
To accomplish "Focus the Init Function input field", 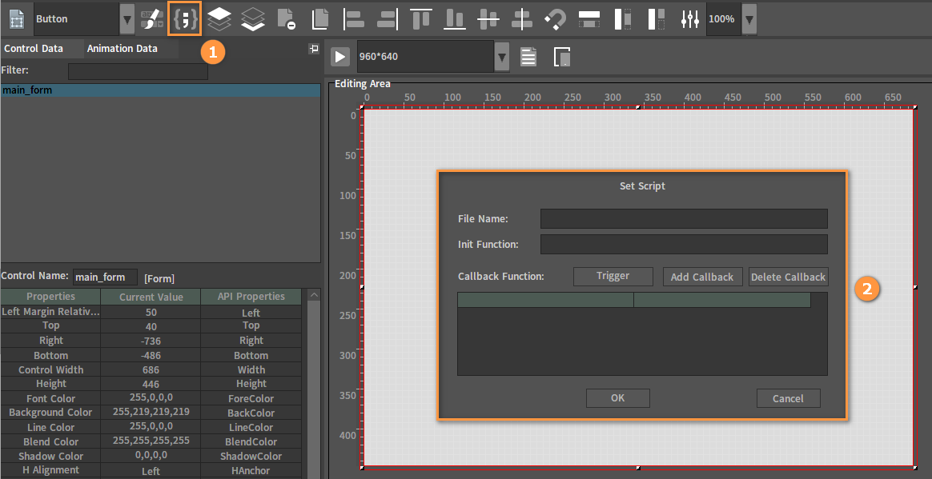I will tap(684, 244).
